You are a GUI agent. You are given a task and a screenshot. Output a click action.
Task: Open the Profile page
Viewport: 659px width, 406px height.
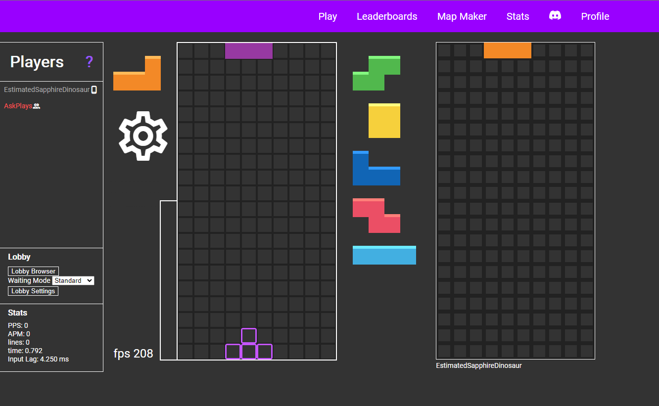595,16
